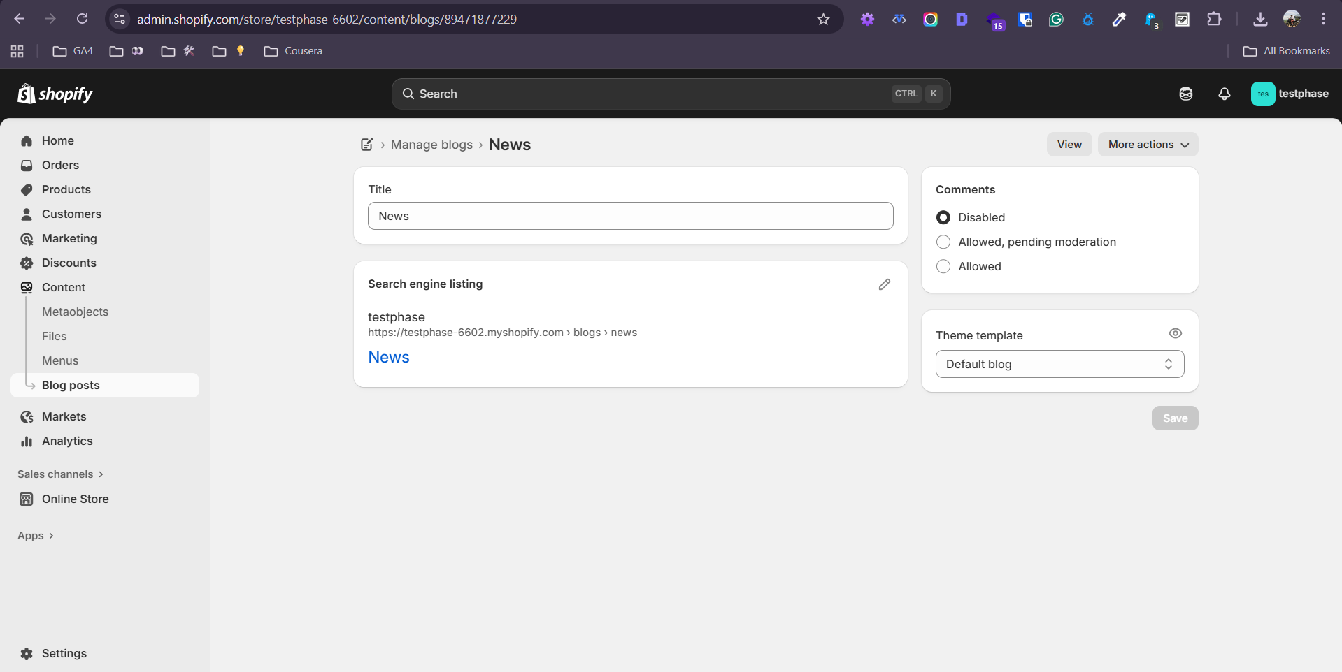Click the Shopify logo
The height and width of the screenshot is (672, 1342).
pos(55,94)
